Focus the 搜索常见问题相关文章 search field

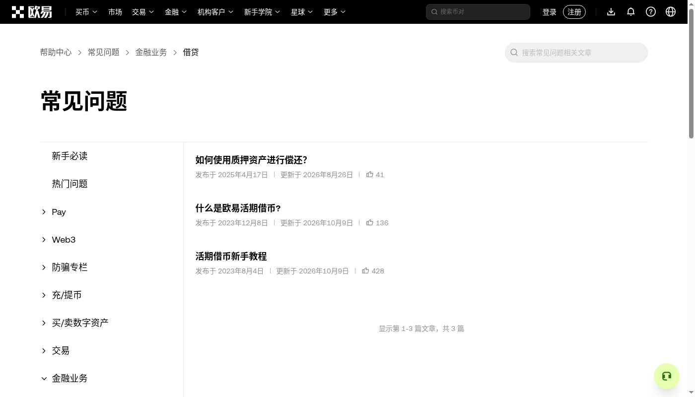pyautogui.click(x=576, y=53)
